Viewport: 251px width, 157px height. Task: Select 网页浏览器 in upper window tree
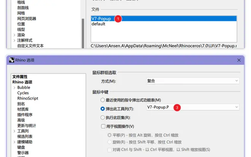(x=27, y=19)
